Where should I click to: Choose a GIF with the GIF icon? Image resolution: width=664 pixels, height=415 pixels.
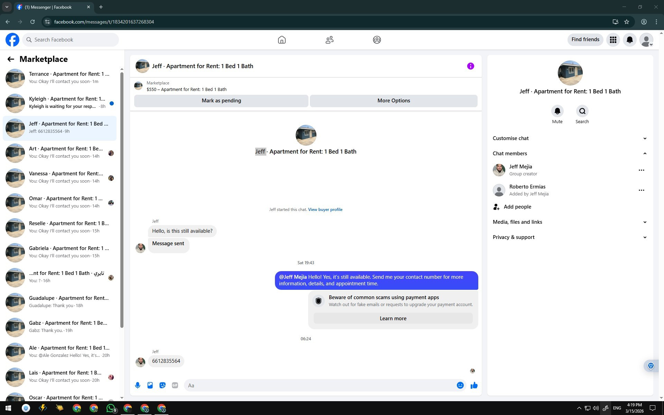coord(175,385)
